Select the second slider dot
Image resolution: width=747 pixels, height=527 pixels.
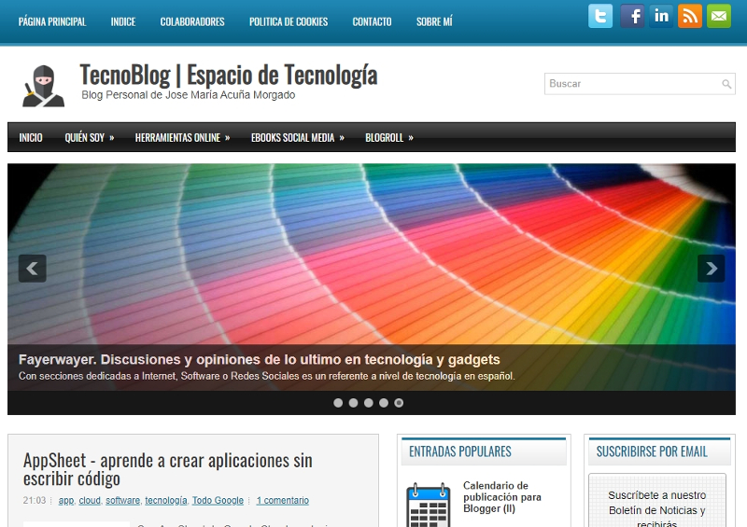pyautogui.click(x=354, y=403)
